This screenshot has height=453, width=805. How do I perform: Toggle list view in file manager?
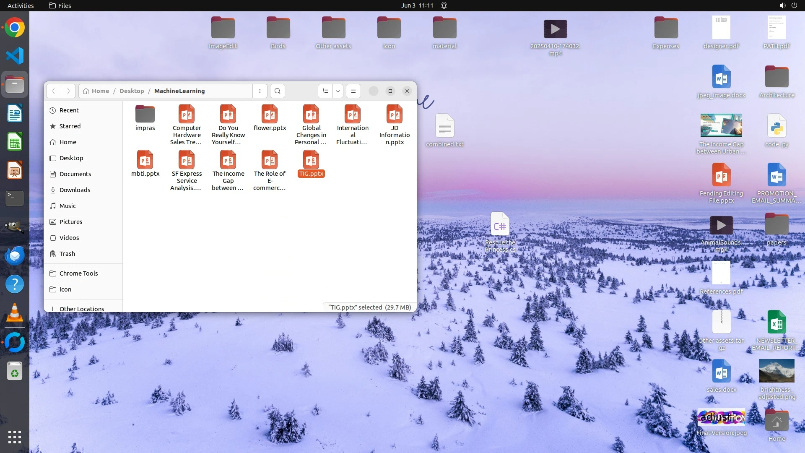(325, 91)
